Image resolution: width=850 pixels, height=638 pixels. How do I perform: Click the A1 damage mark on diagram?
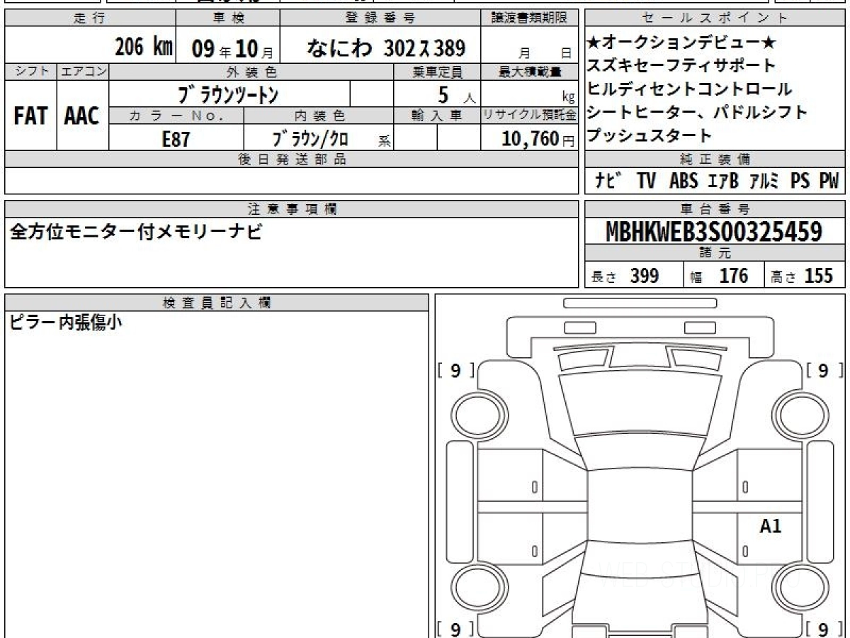click(771, 526)
